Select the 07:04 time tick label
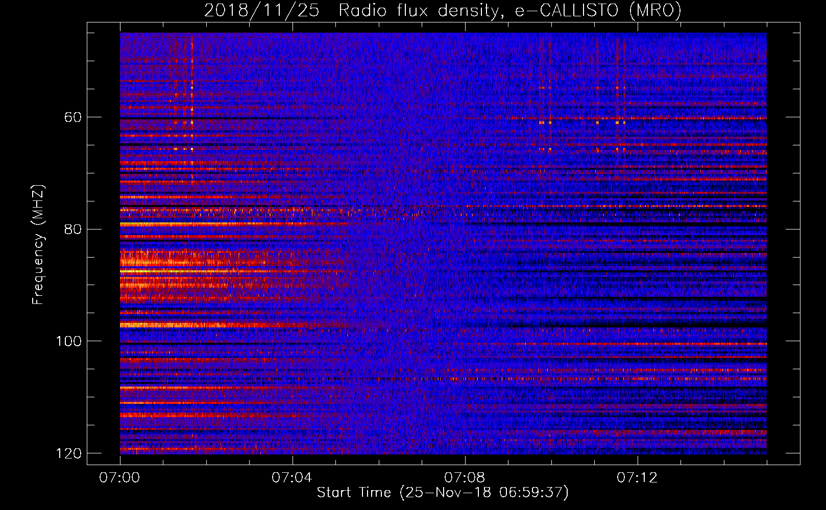Screen dimensions: 826x510 click(292, 478)
